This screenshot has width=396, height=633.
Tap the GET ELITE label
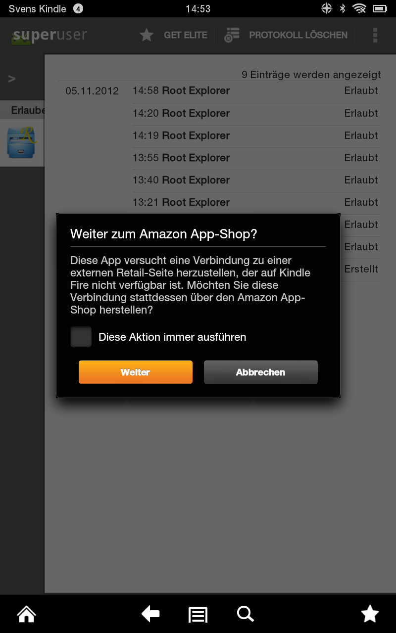pos(186,35)
